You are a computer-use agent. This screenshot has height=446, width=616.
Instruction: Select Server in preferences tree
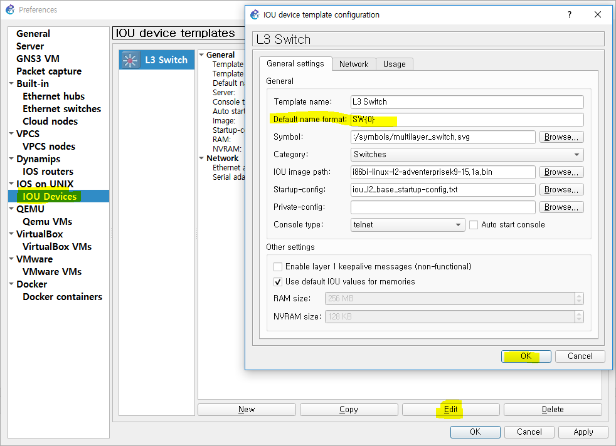[30, 46]
